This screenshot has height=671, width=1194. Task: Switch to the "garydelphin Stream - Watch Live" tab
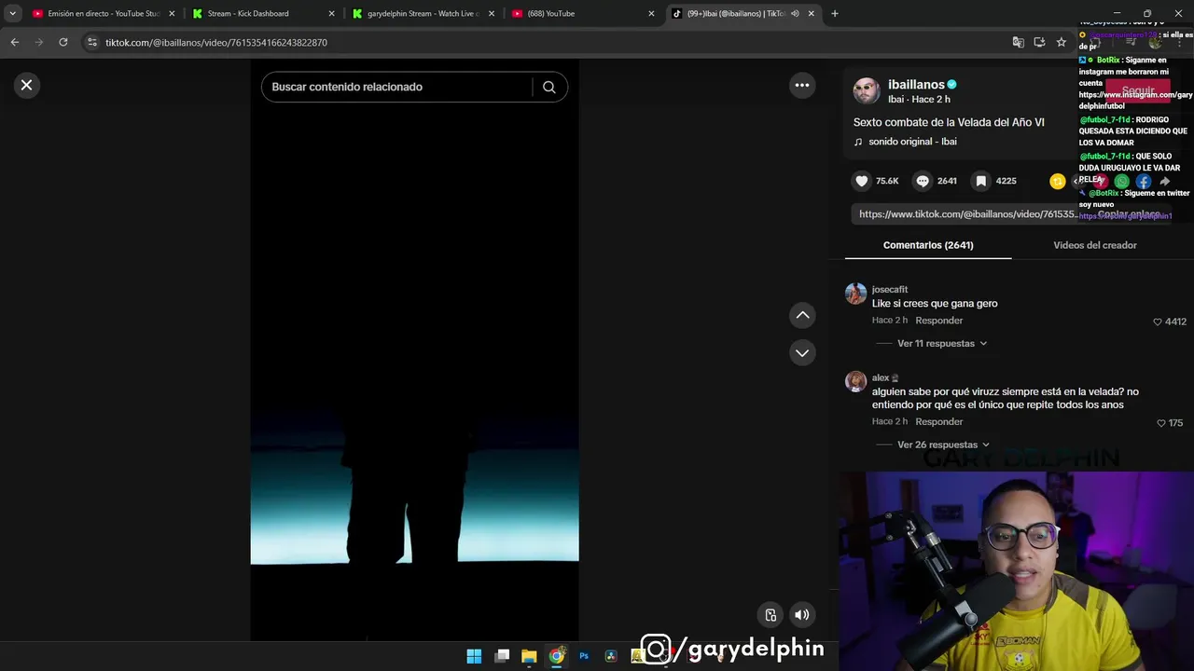423,14
